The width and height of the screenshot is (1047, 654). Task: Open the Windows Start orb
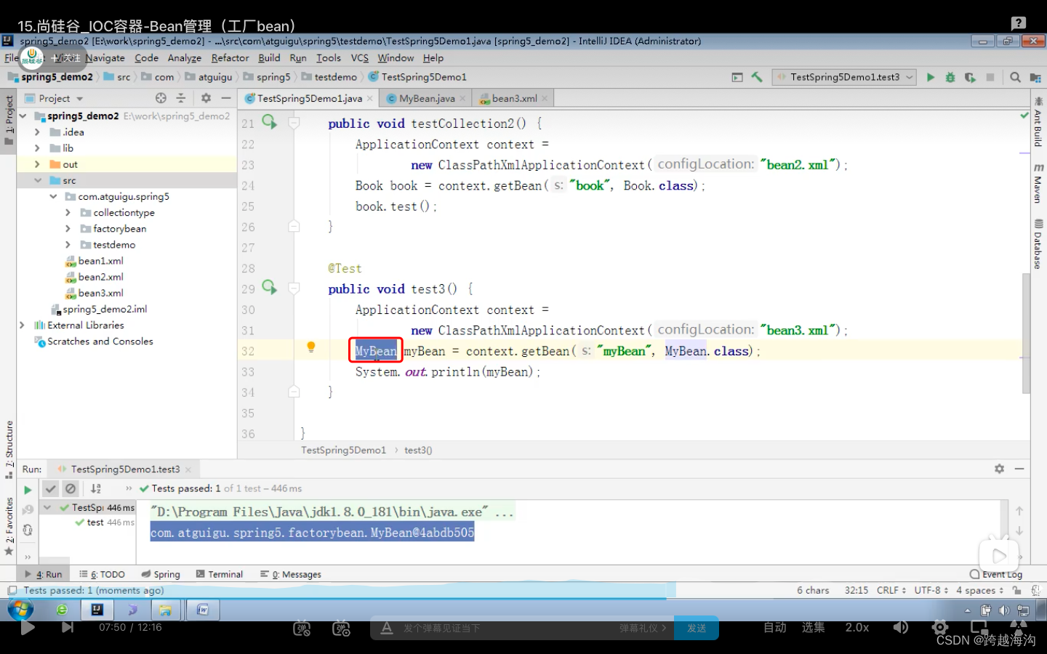(21, 609)
